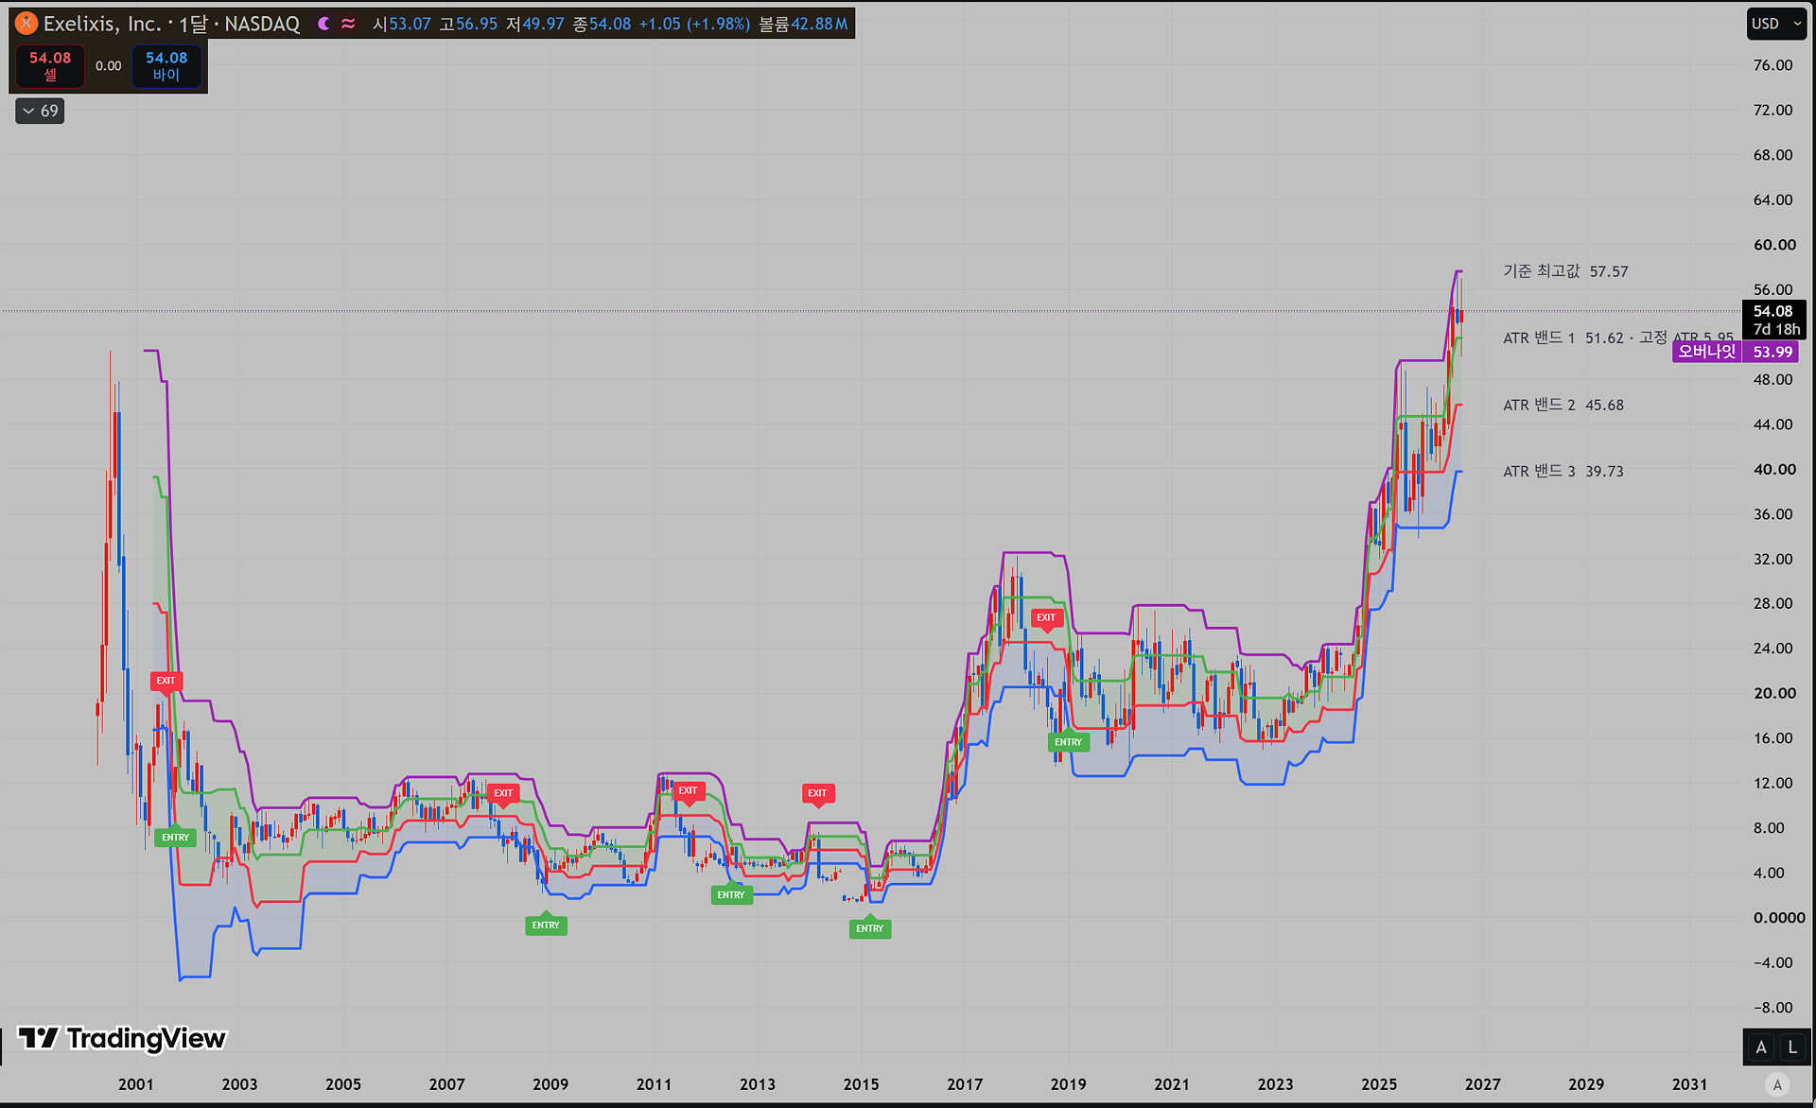Toggle the L logarithmic scale button
The image size is (1816, 1108).
(1792, 1047)
